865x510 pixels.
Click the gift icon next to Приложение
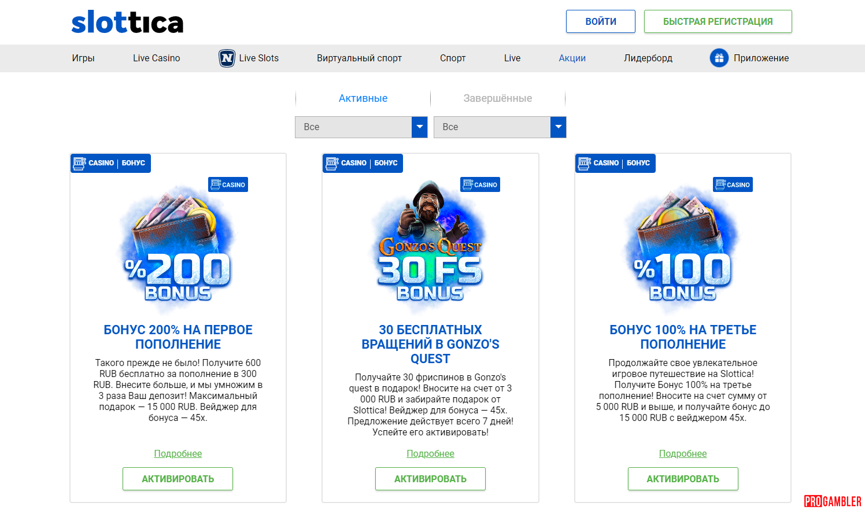pos(719,58)
